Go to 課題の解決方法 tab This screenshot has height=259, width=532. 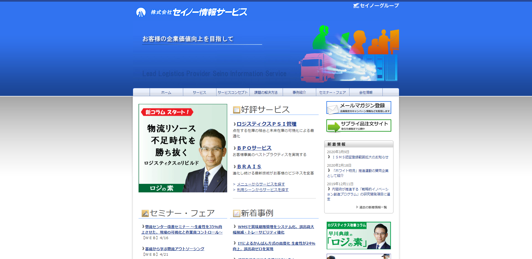[x=266, y=92]
